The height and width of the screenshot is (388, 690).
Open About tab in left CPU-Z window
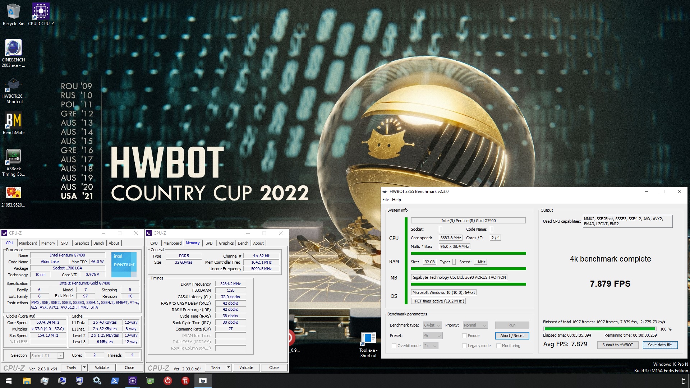114,243
